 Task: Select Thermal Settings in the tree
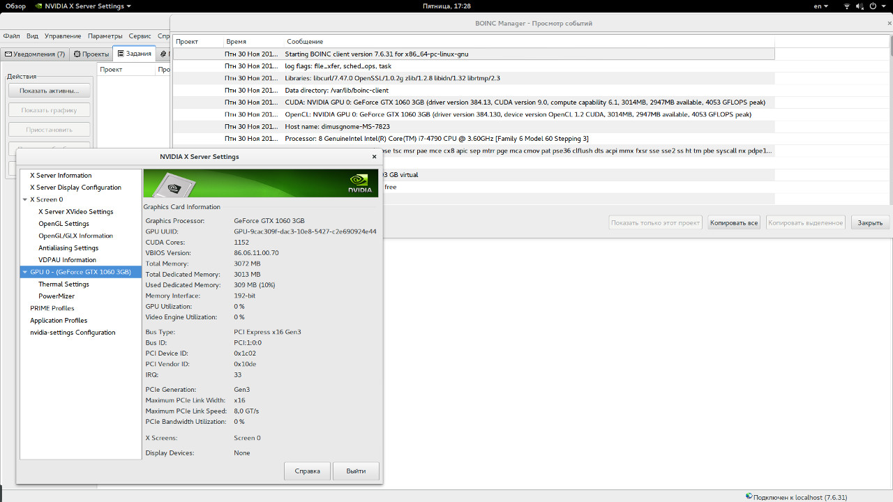[63, 284]
